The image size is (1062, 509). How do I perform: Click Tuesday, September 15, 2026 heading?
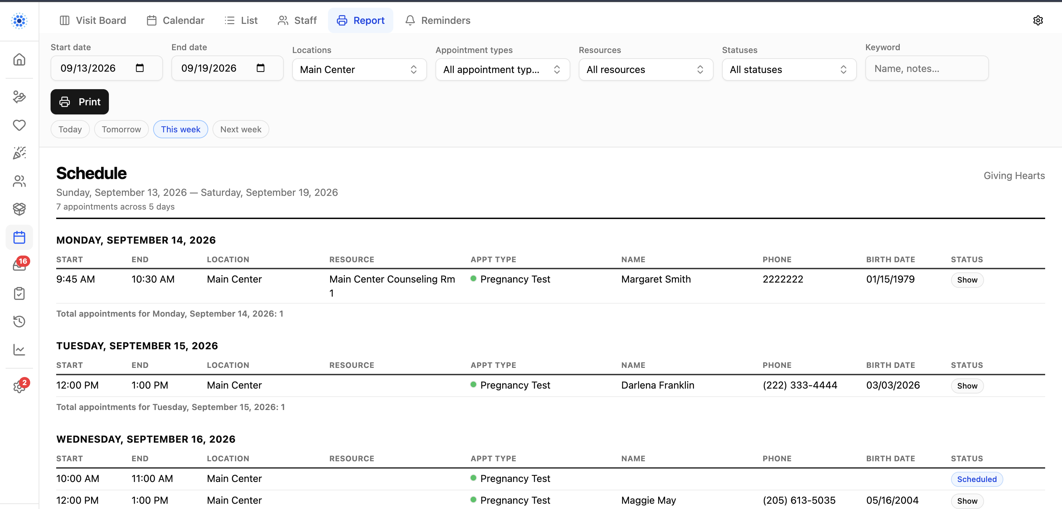(137, 345)
